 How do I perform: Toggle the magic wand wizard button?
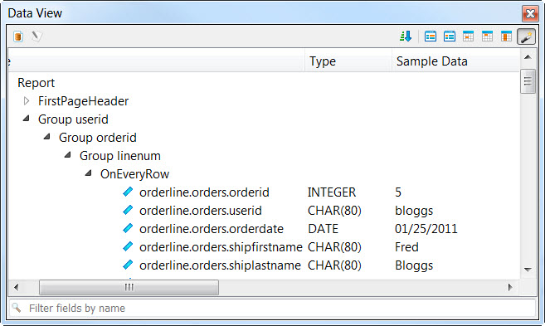coord(526,36)
